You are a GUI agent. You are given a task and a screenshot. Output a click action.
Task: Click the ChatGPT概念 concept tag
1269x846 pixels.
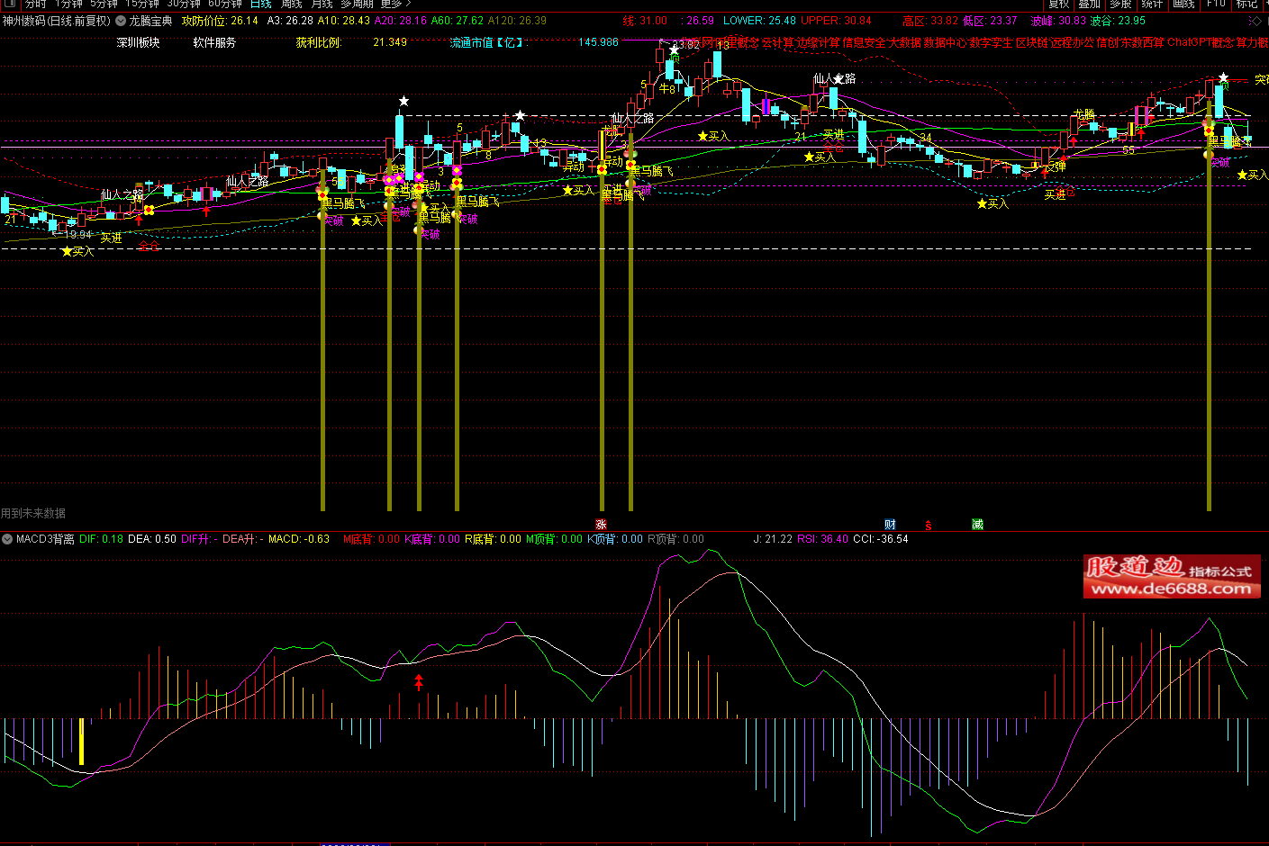1200,42
